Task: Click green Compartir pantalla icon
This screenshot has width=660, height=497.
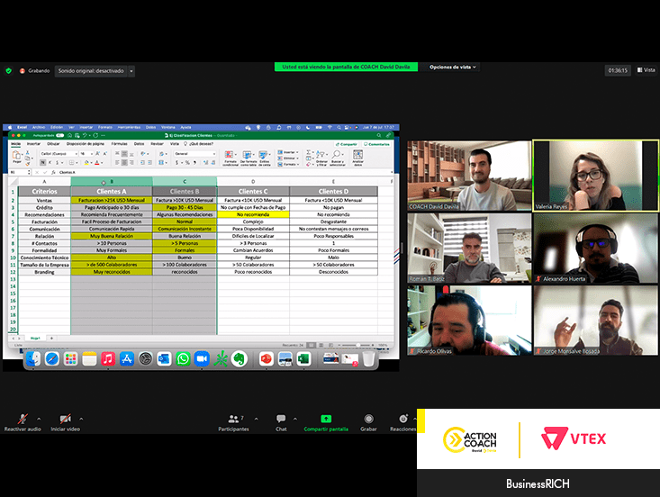Action: (x=326, y=419)
